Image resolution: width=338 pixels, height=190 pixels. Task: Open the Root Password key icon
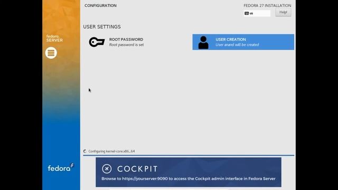tap(97, 42)
